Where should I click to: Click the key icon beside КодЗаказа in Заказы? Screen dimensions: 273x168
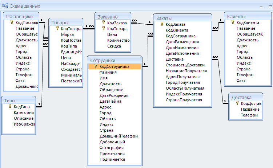tap(162, 24)
